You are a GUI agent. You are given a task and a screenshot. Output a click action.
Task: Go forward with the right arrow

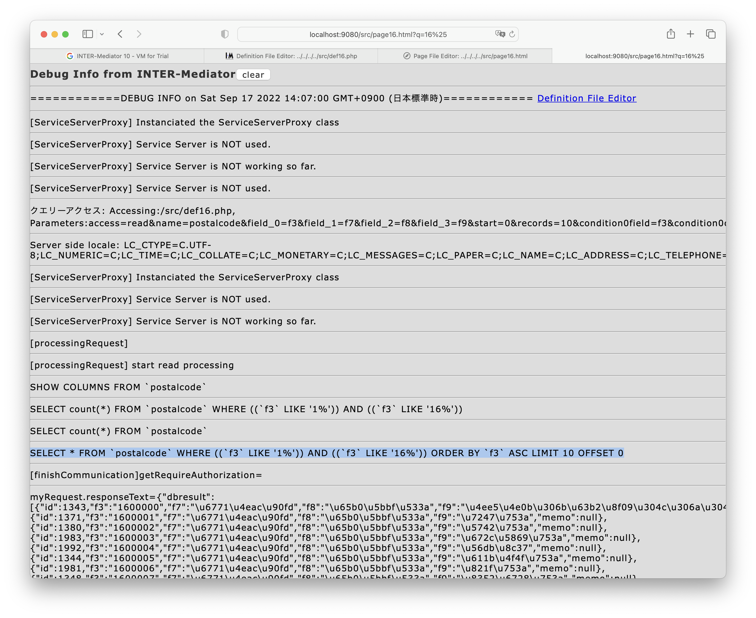click(139, 34)
